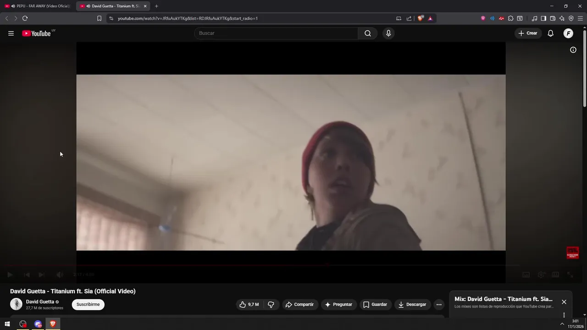587x330 pixels.
Task: Open Brave Shields lion icon
Action: (x=421, y=18)
